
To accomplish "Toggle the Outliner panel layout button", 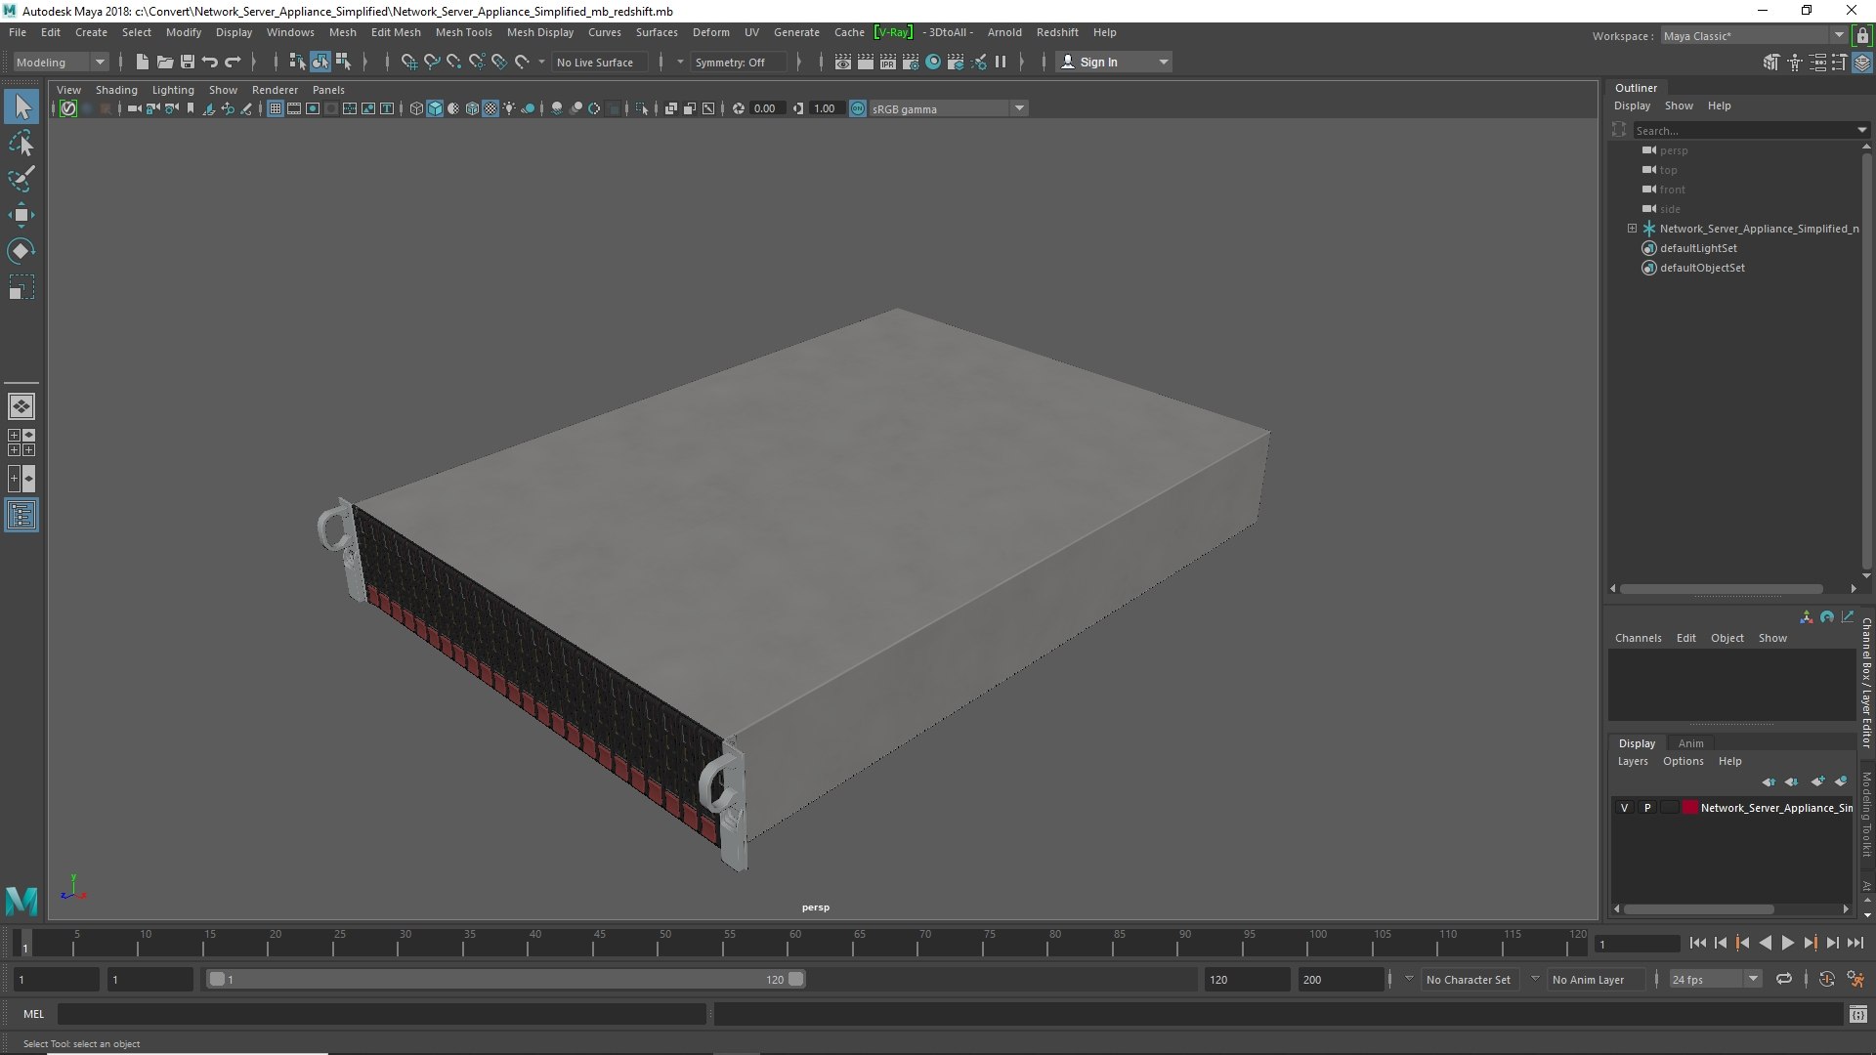I will point(21,515).
